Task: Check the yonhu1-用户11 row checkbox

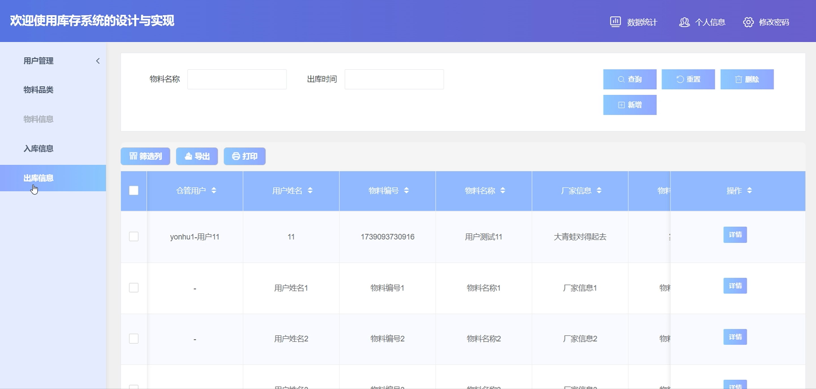Action: (x=134, y=237)
